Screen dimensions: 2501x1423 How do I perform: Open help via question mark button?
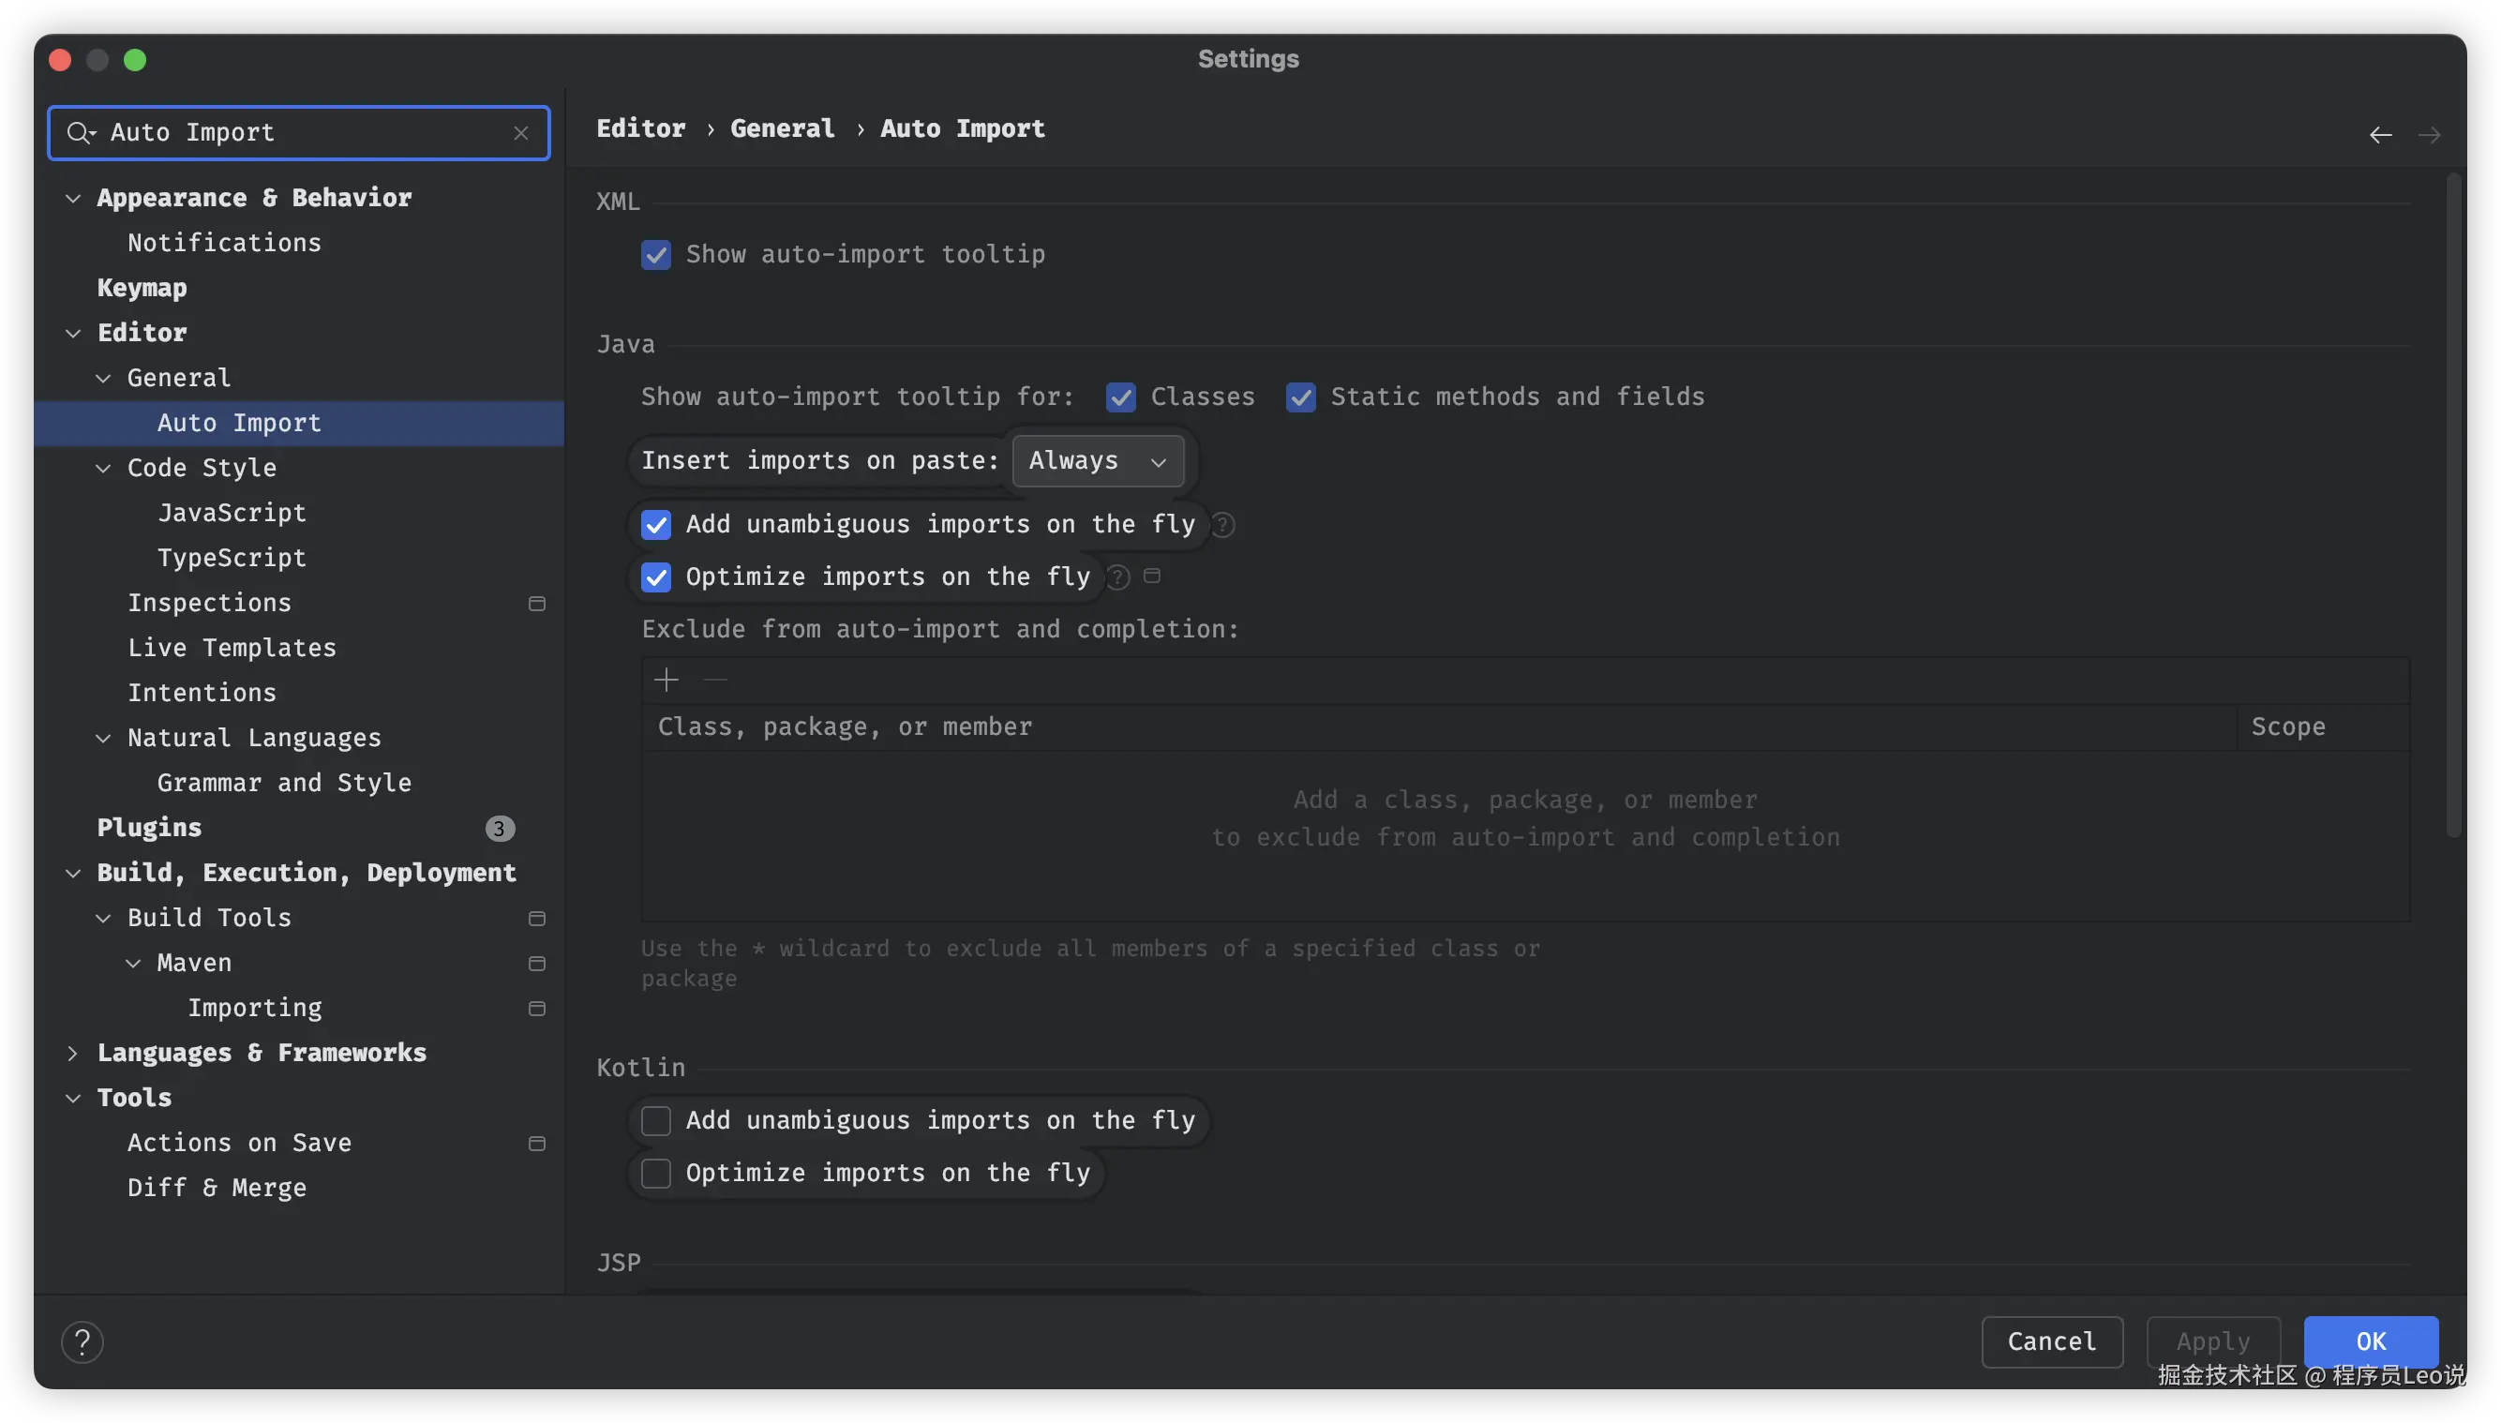(82, 1341)
